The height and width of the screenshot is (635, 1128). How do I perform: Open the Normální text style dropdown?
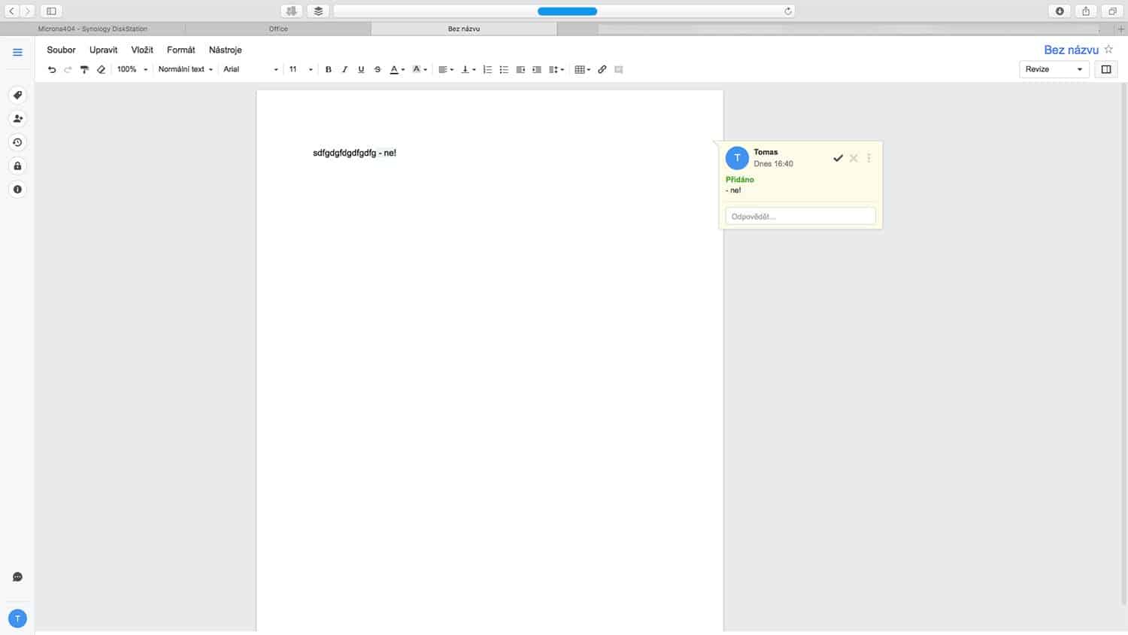(x=185, y=69)
